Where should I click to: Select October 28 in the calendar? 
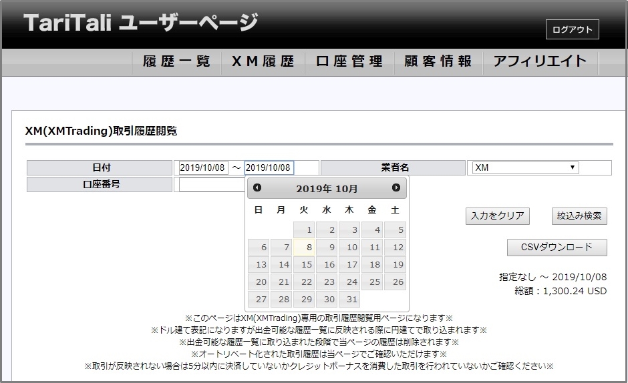point(281,300)
